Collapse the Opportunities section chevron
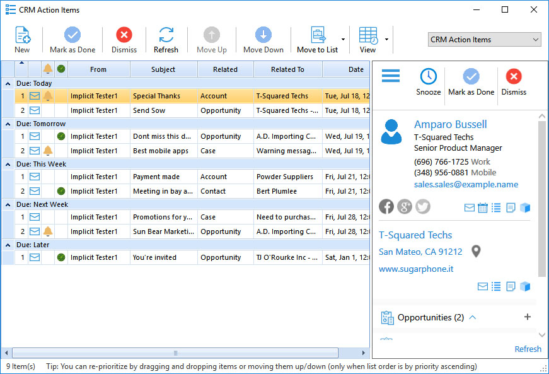The width and height of the screenshot is (549, 374). [x=473, y=317]
